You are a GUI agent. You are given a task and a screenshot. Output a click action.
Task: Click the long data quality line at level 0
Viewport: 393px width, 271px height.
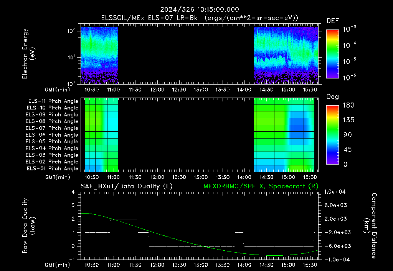(x=192, y=246)
